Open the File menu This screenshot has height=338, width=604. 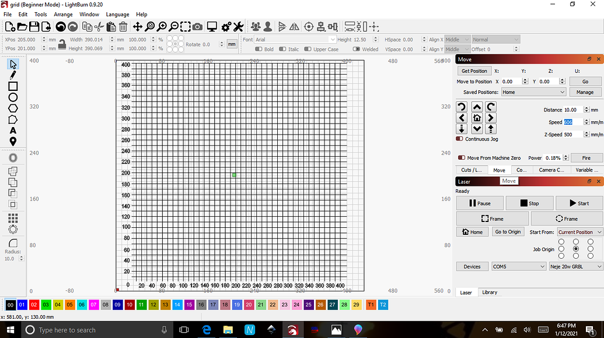click(8, 14)
